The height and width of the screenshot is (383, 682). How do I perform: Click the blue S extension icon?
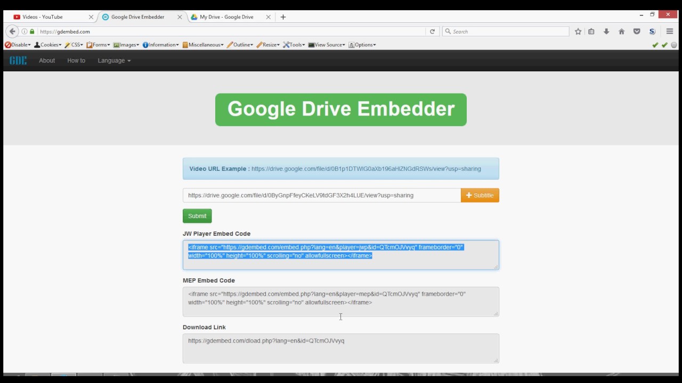pyautogui.click(x=652, y=31)
